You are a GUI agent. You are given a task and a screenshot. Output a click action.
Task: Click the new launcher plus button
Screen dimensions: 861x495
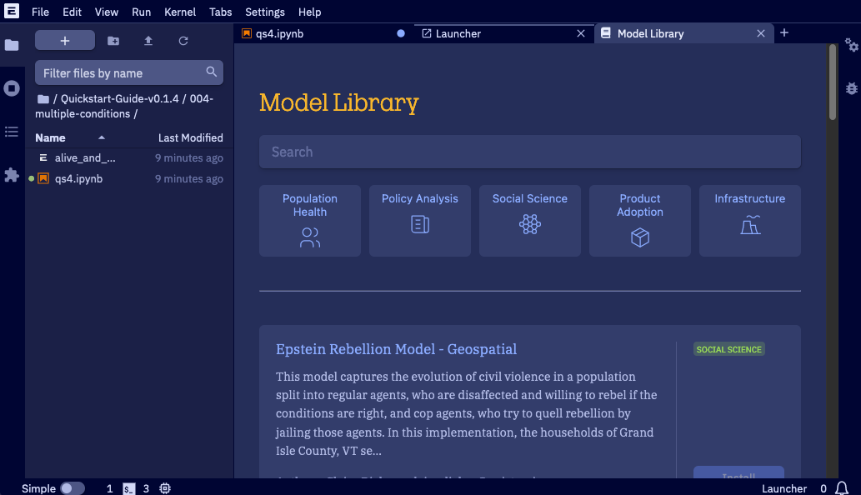pyautogui.click(x=65, y=41)
